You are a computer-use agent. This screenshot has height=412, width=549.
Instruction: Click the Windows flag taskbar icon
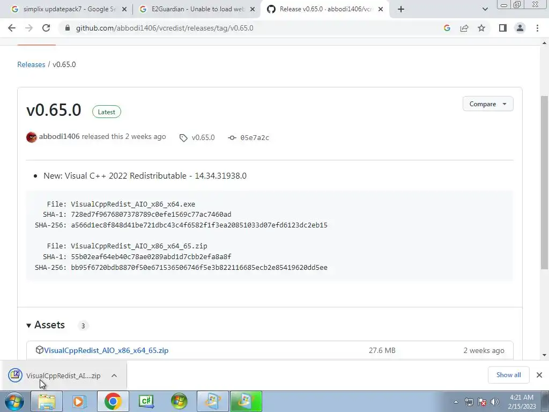179,401
